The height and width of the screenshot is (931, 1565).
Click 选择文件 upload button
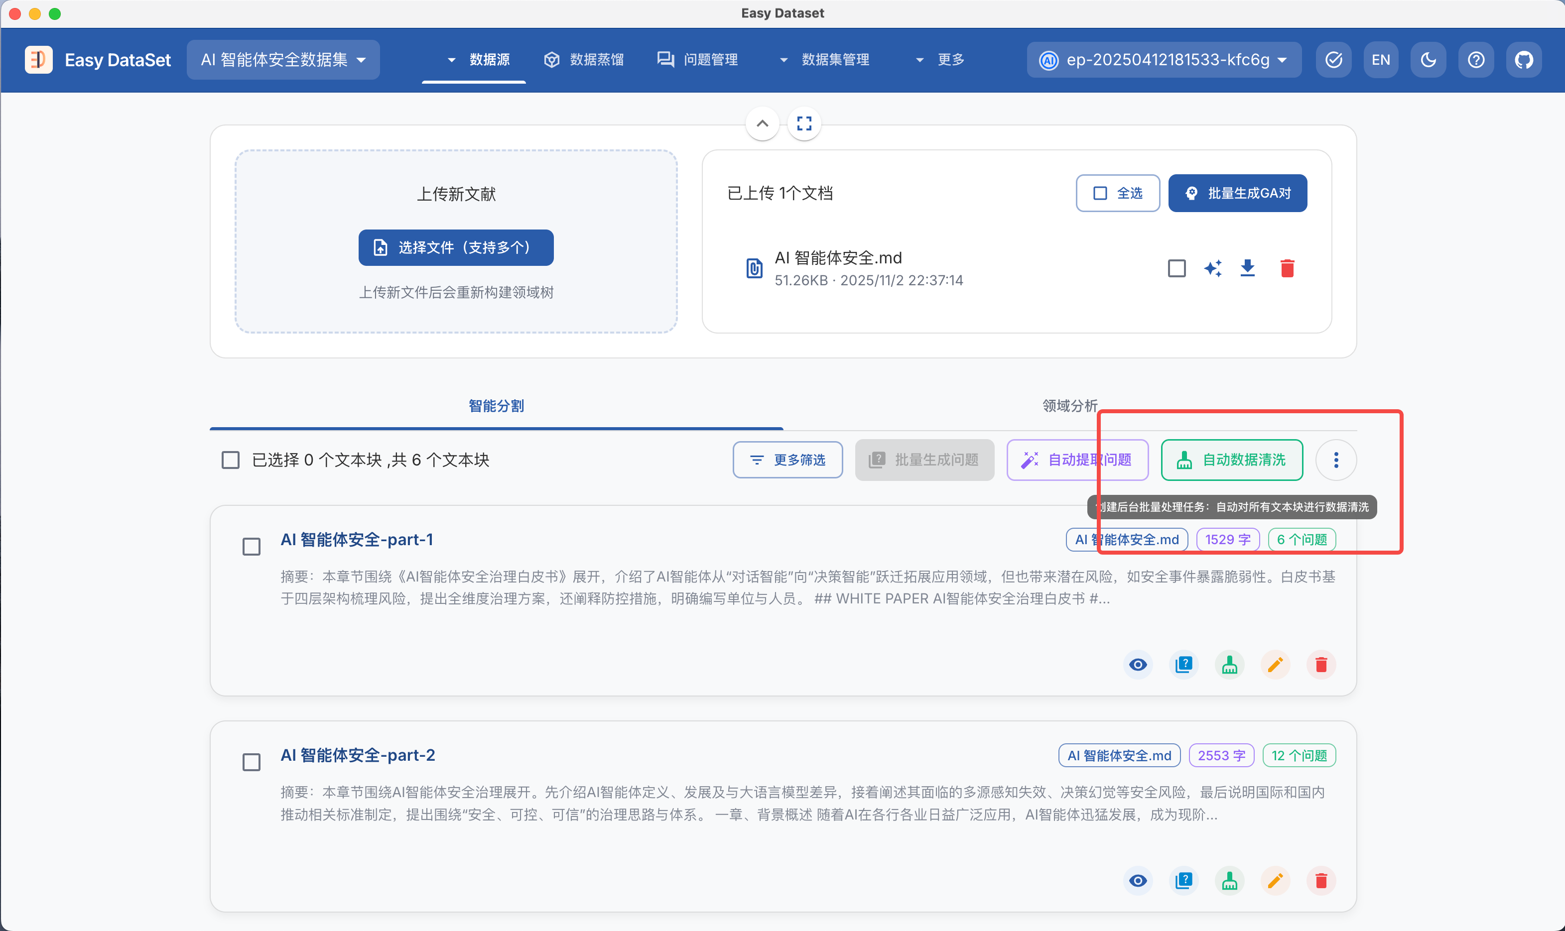coord(456,248)
